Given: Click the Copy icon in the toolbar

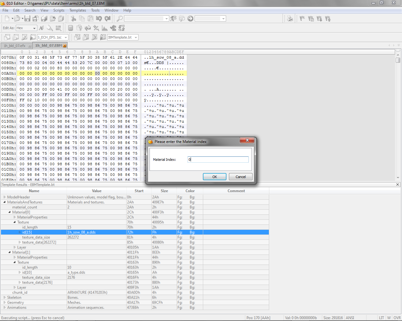Looking at the screenshot, I should [82, 18].
